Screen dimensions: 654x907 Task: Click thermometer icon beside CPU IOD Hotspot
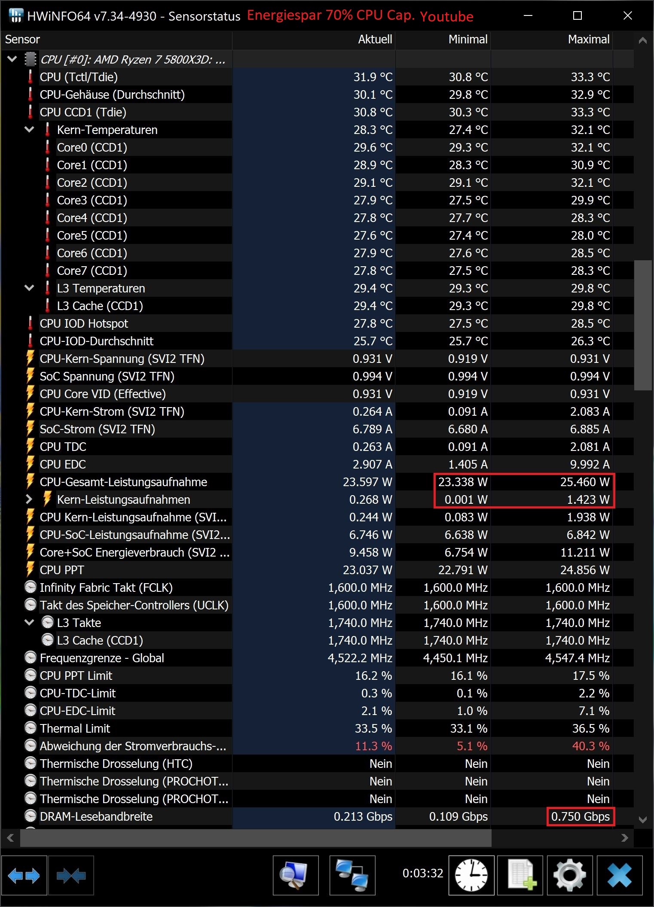(30, 323)
